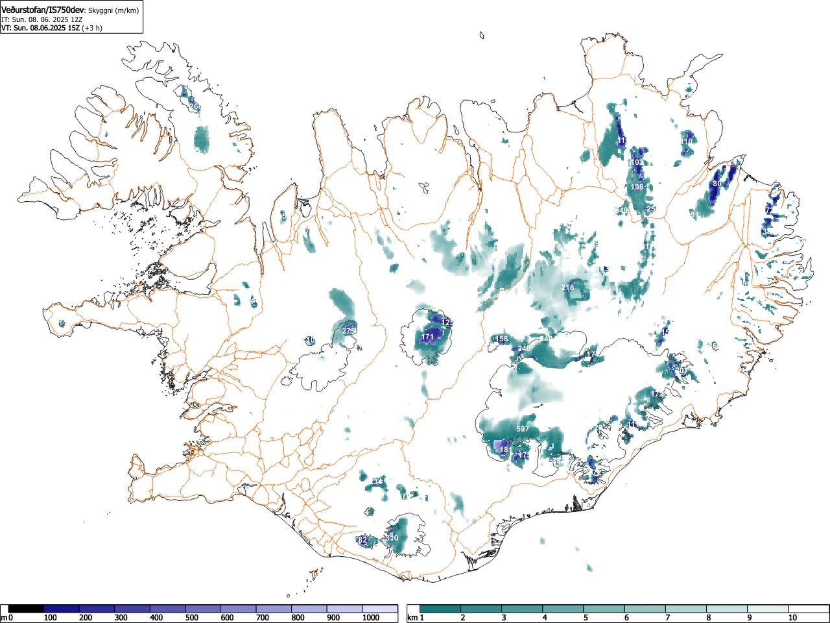Click the 'km 1' legend label
830x623 pixels.
point(416,618)
